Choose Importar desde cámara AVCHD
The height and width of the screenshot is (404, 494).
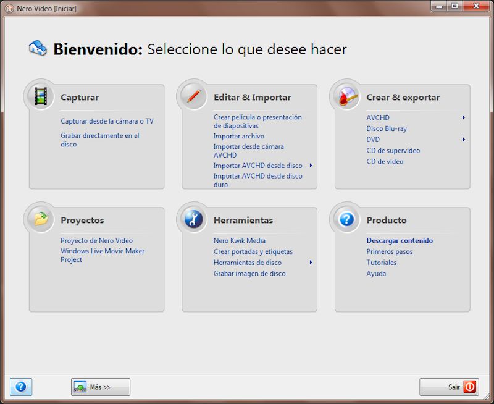coord(249,151)
